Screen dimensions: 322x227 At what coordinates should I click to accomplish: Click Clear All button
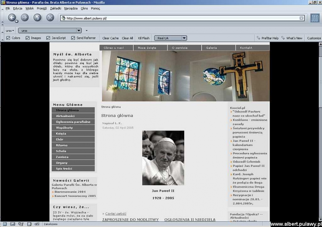127,38
